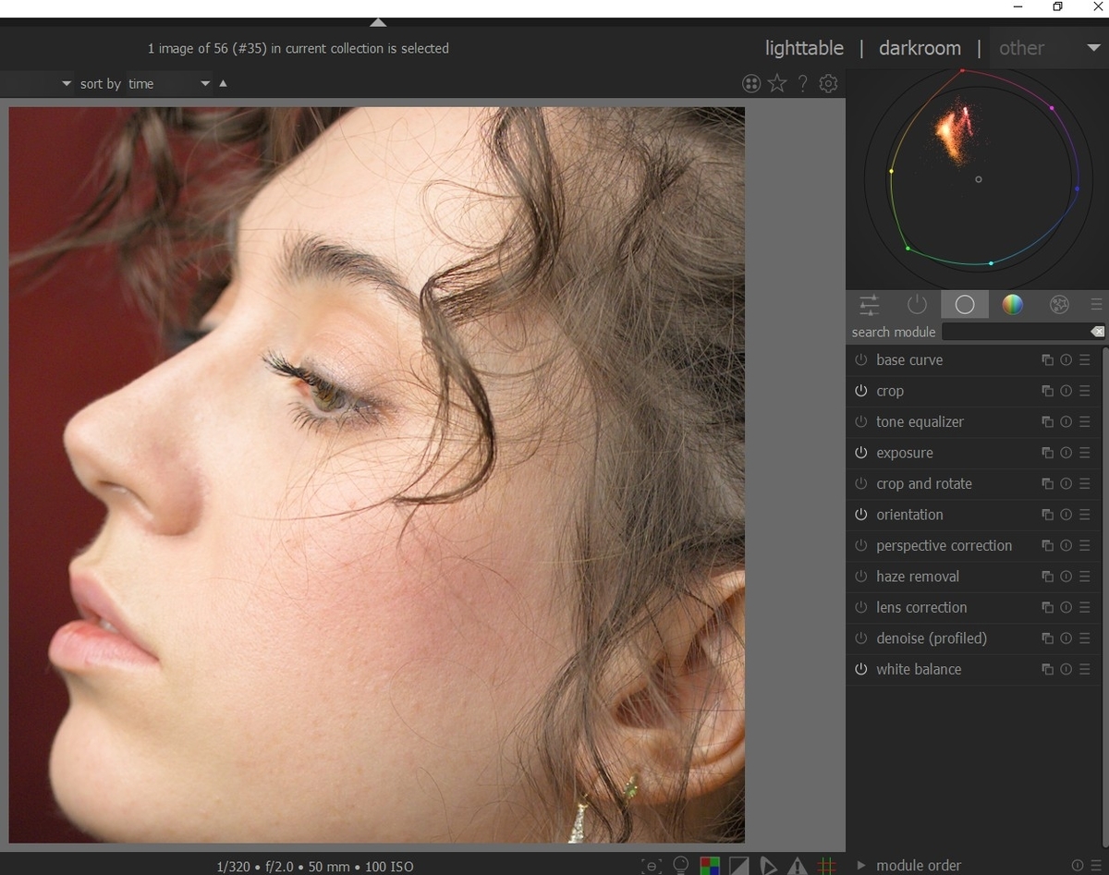The width and height of the screenshot is (1109, 875).
Task: Reset white balance parameters
Action: coord(1066,669)
